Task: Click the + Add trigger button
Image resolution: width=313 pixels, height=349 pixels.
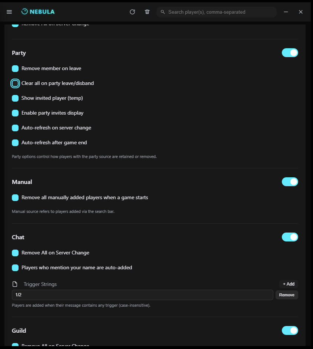Action: [288, 284]
